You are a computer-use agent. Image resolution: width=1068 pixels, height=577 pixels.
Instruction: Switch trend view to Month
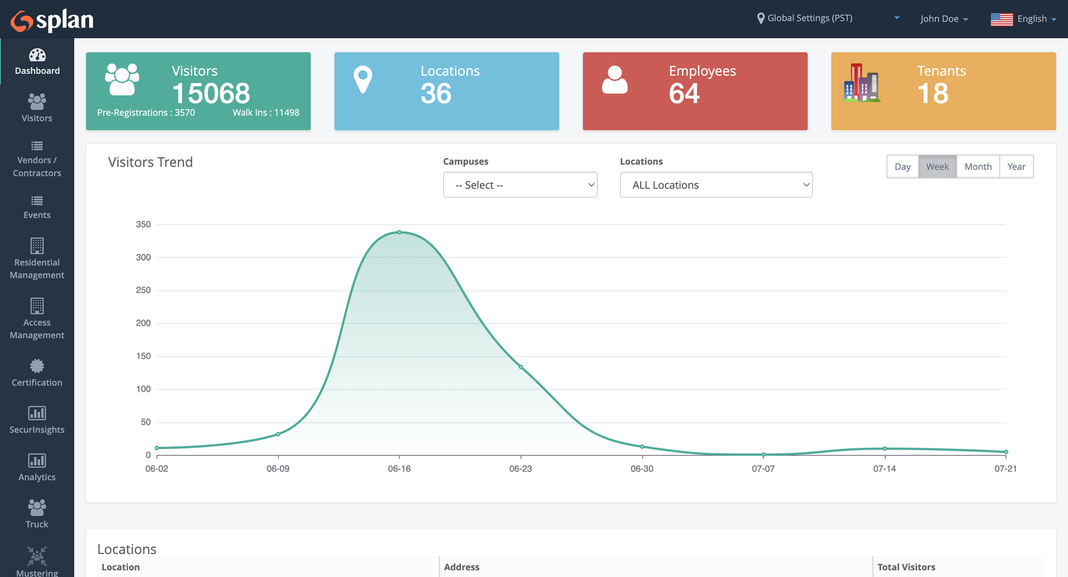pos(978,167)
